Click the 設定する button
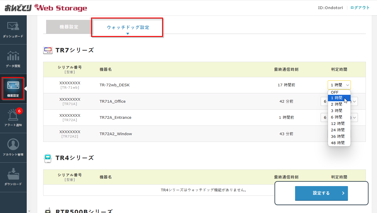Viewport: 377px width, 213px height. tap(321, 193)
